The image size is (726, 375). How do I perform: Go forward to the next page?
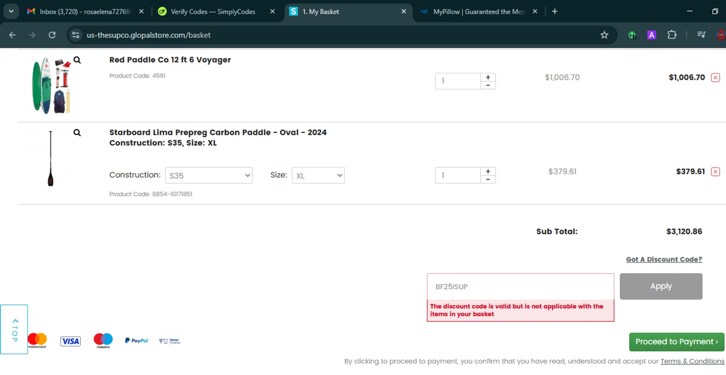[32, 35]
